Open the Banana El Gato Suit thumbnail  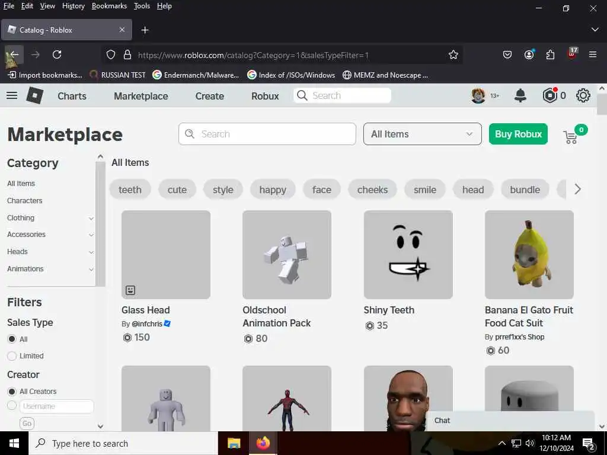pyautogui.click(x=529, y=254)
